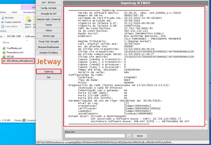This screenshot has width=211, height=145.
Task: Open the Exibir tab in Explorer
Action: (14, 12)
